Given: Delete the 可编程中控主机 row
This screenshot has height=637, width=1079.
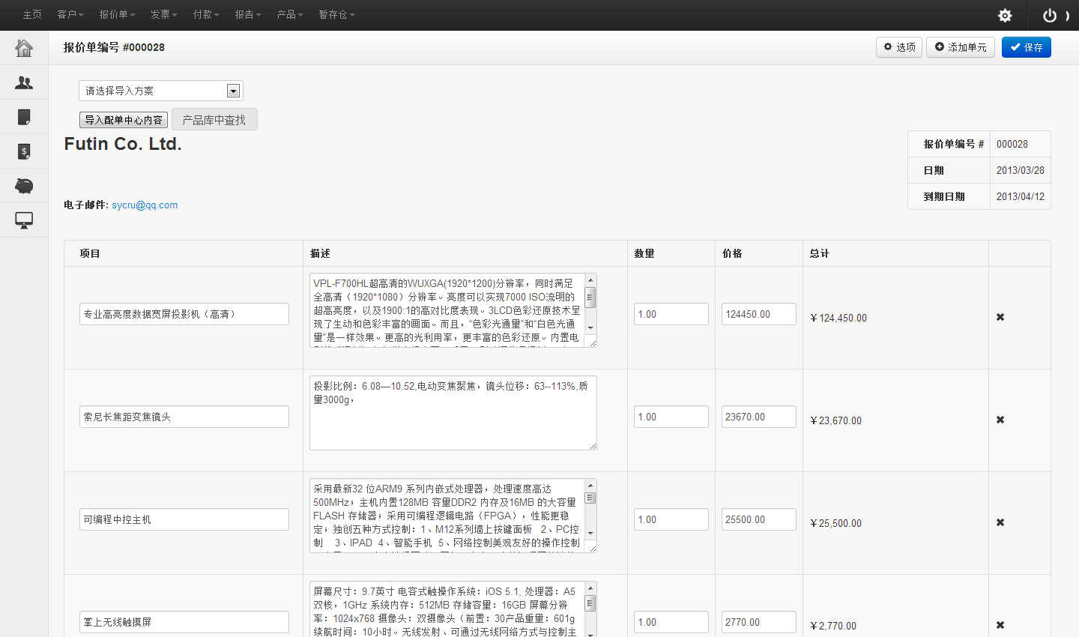Looking at the screenshot, I should (x=1000, y=522).
